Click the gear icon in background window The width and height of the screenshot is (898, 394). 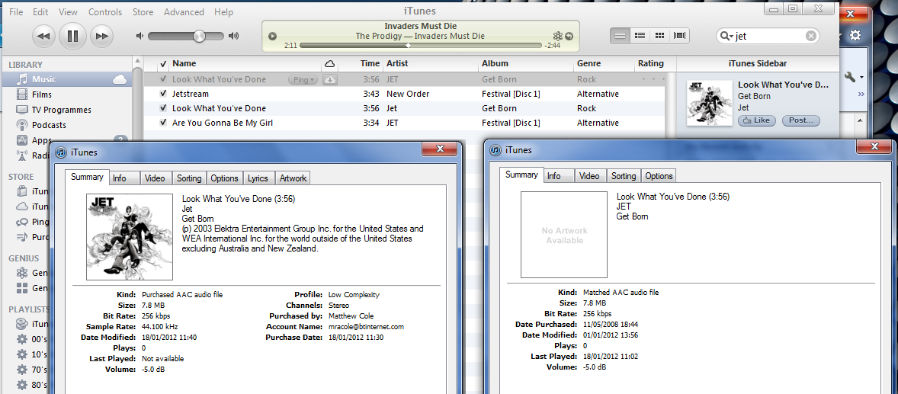tap(855, 36)
